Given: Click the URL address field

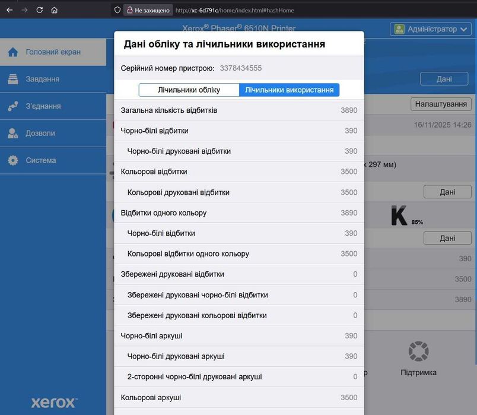Looking at the screenshot, I should [234, 10].
